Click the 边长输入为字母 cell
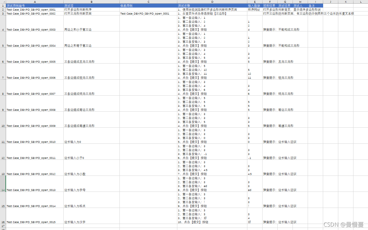This screenshot has height=230, width=368. point(92,184)
